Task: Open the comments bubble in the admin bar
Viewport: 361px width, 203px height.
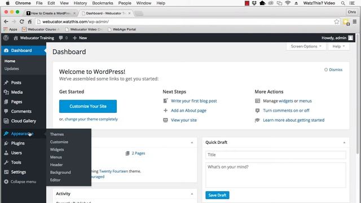Action: (61, 38)
